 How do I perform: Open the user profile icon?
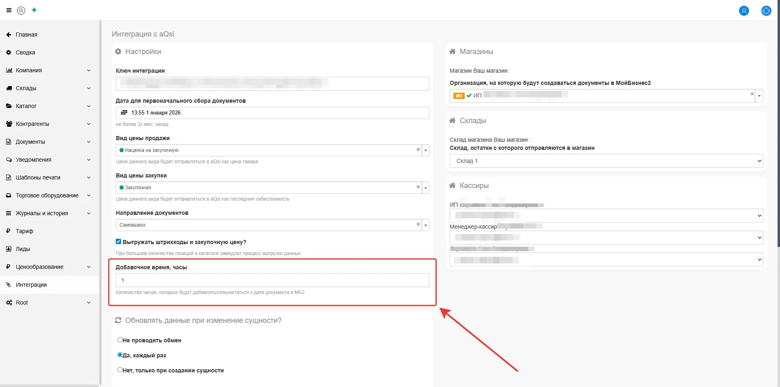(x=743, y=11)
